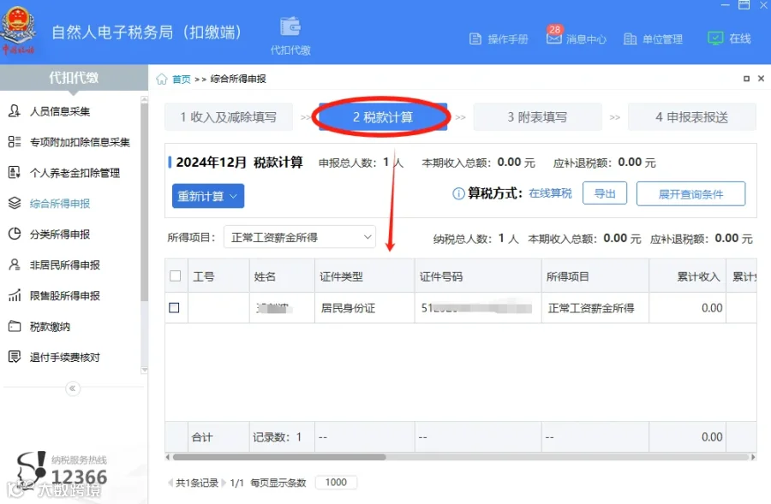The width and height of the screenshot is (771, 504).
Task: Click the home icon in breadcrumb
Action: (162, 79)
